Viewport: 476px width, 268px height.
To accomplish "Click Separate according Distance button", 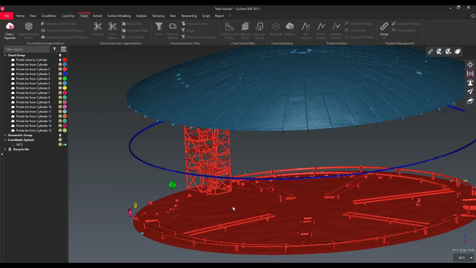I will tap(62, 31).
